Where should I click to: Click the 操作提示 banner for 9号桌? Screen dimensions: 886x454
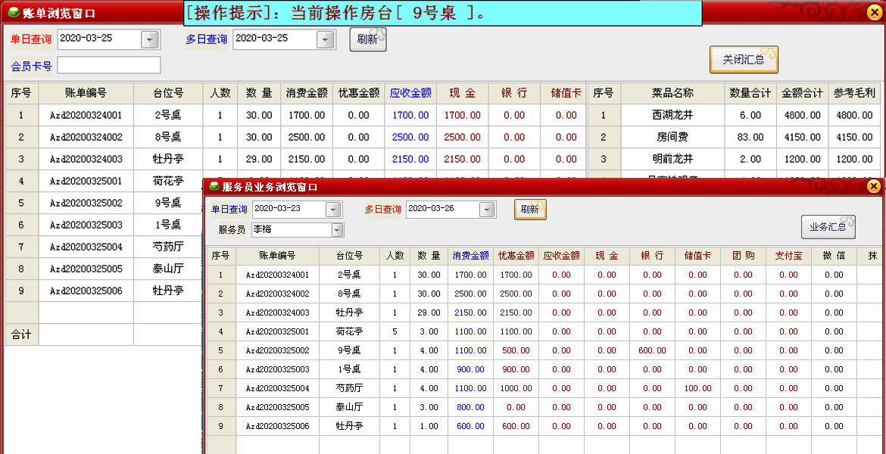442,13
